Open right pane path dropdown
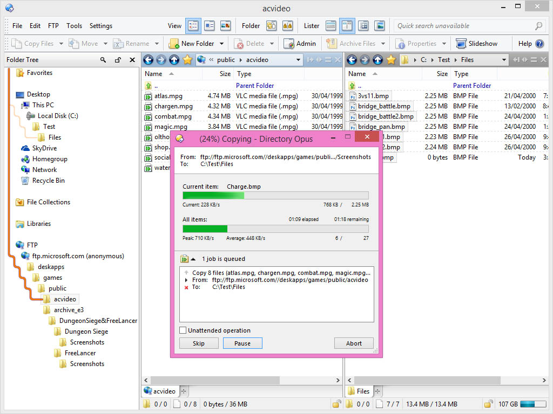553x414 pixels. coord(504,60)
